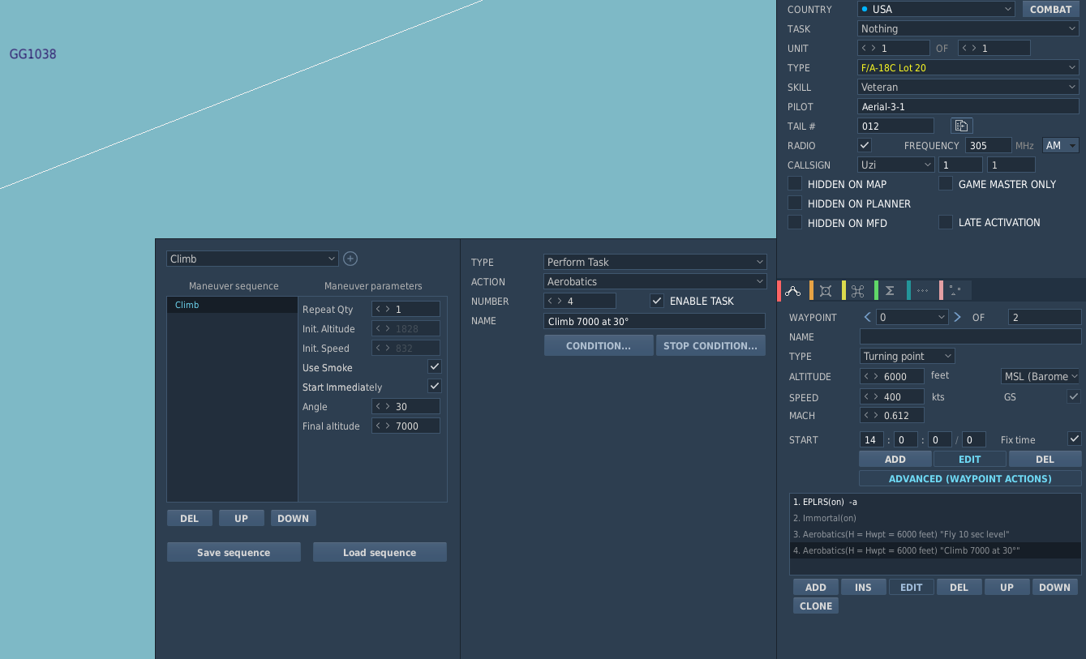The height and width of the screenshot is (659, 1086).
Task: Open the Climb maneuver dropdown
Action: point(252,259)
